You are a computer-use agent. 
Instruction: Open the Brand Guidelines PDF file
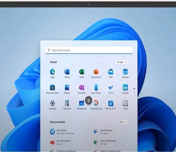(x=60, y=142)
